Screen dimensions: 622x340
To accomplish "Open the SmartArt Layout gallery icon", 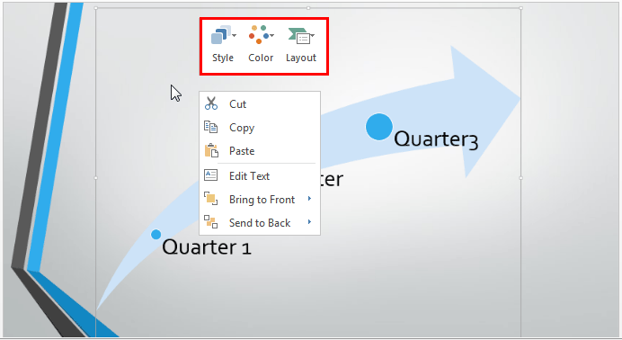I will click(x=299, y=35).
